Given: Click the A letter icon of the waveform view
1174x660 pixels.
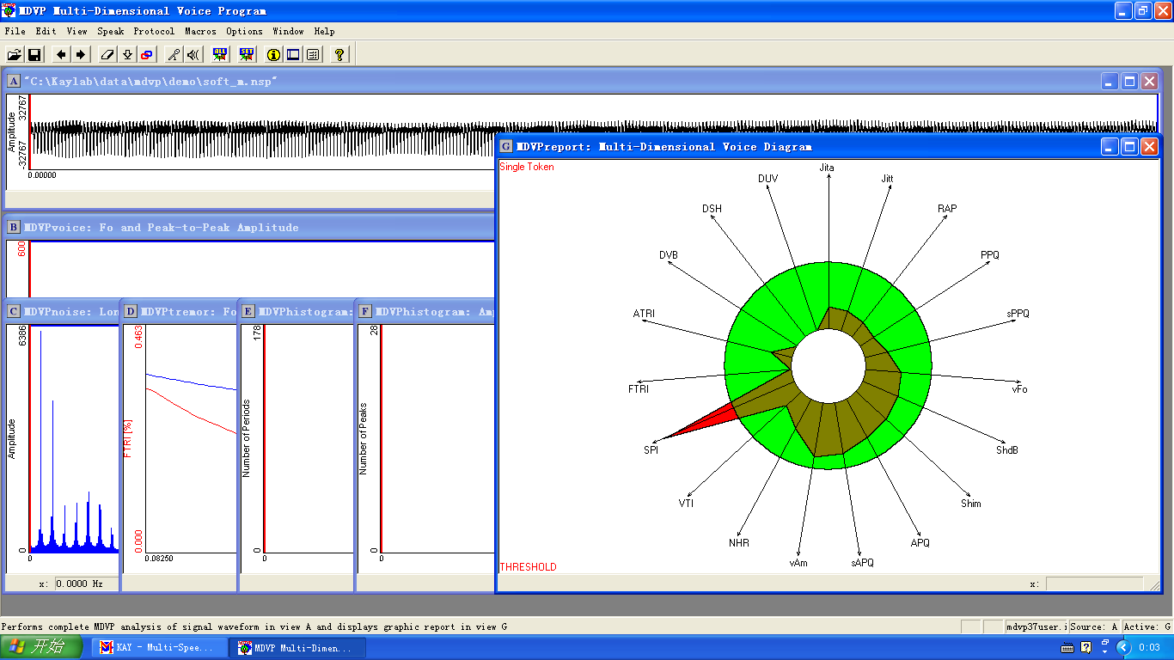Looking at the screenshot, I should [x=14, y=81].
